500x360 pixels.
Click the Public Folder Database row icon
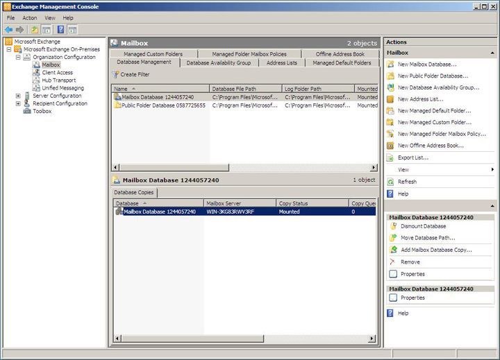pos(117,105)
